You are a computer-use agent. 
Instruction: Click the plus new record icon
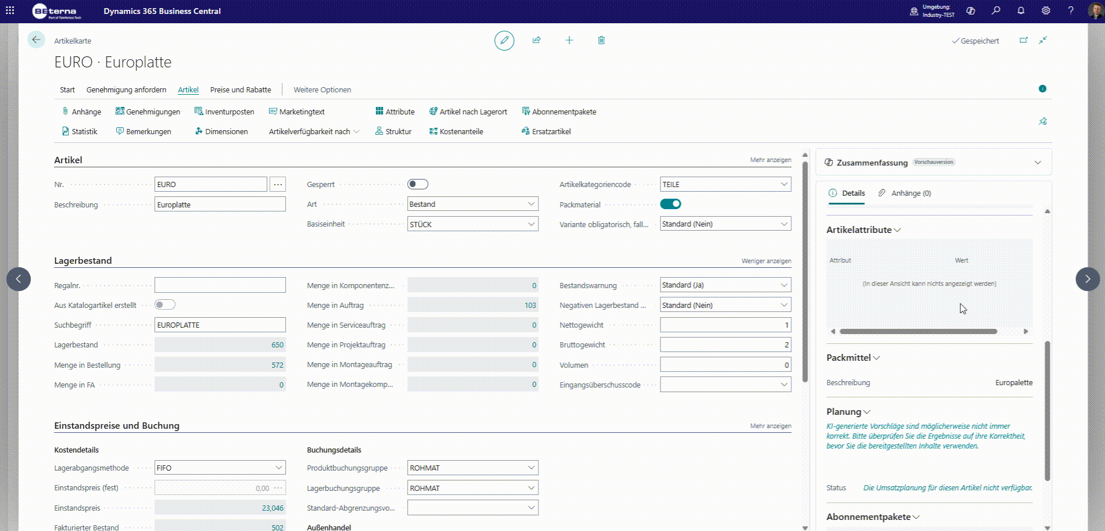tap(569, 40)
